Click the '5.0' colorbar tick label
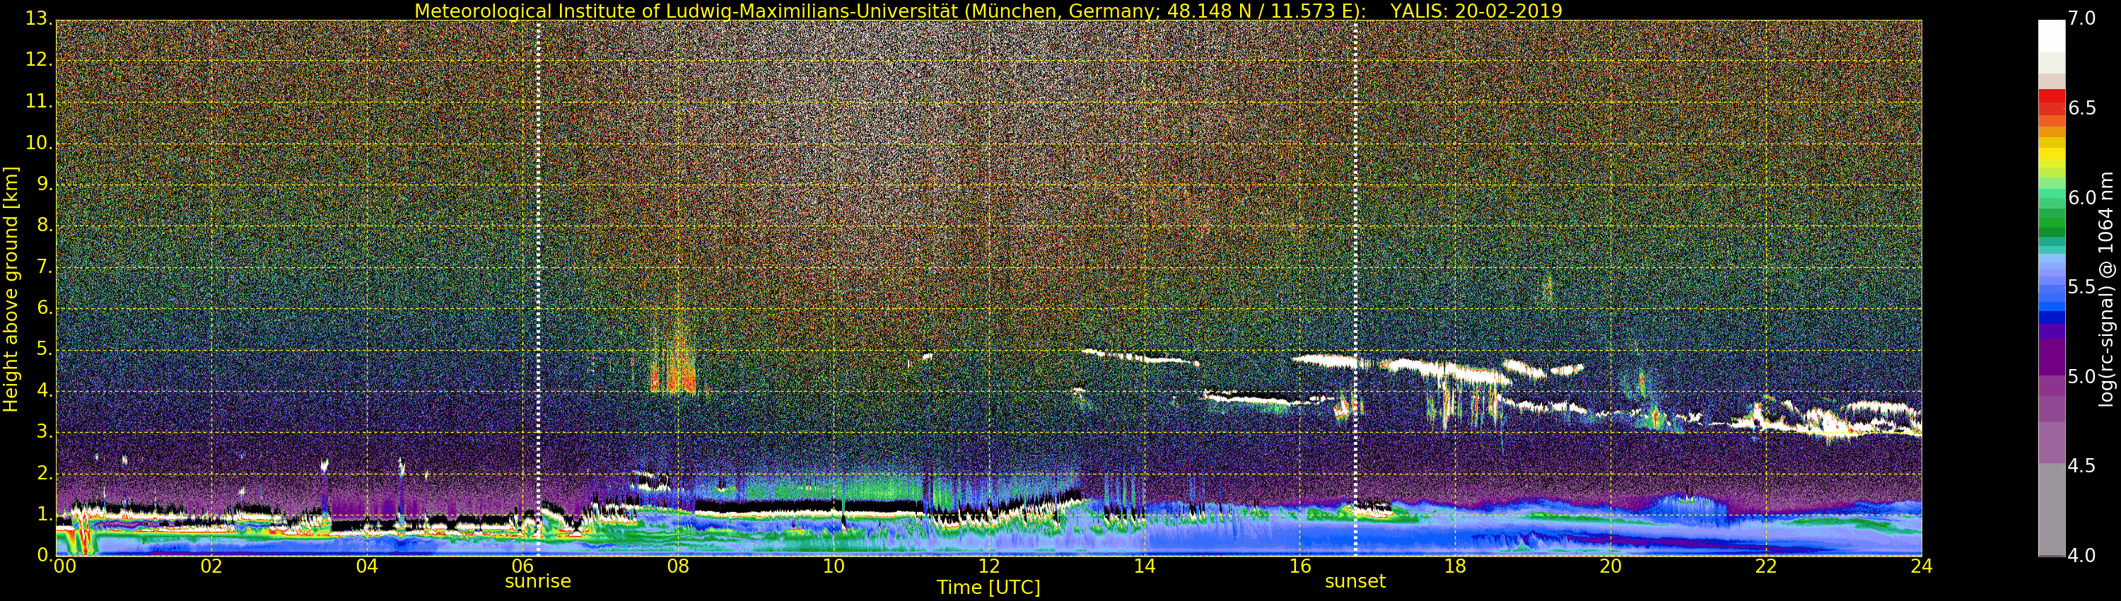This screenshot has height=601, width=2121. [x=2082, y=377]
